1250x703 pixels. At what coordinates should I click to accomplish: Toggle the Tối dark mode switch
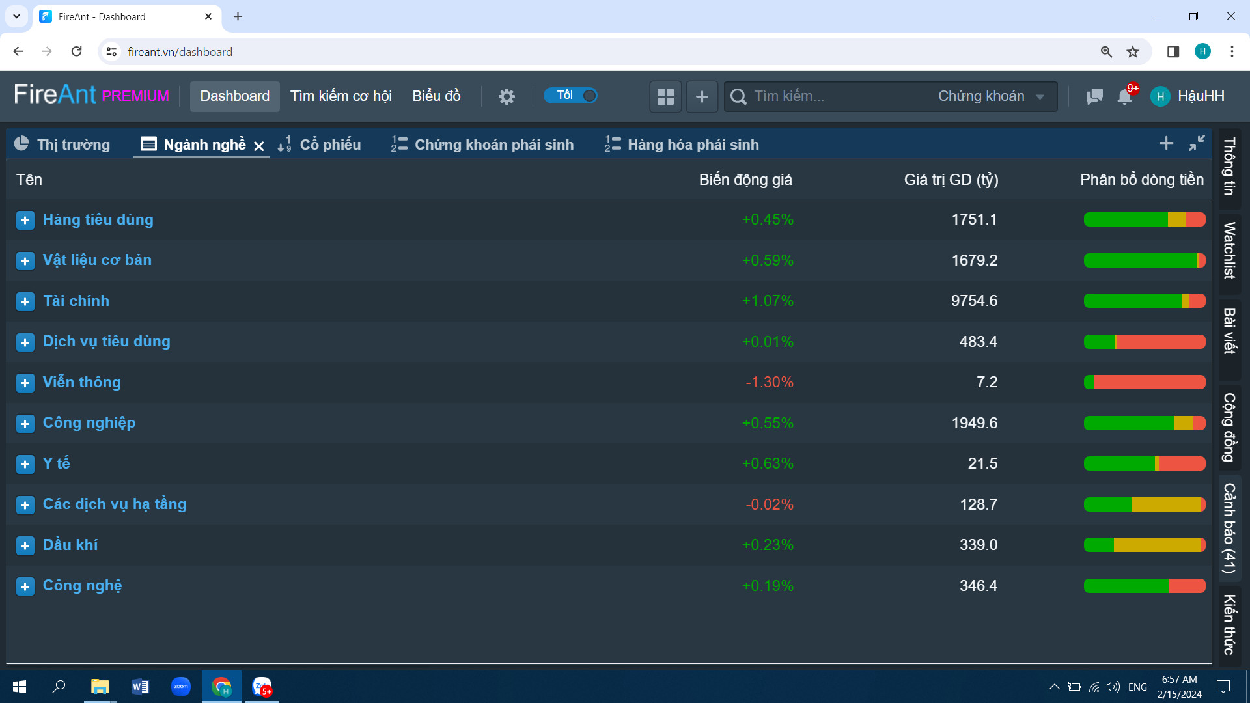click(x=570, y=96)
